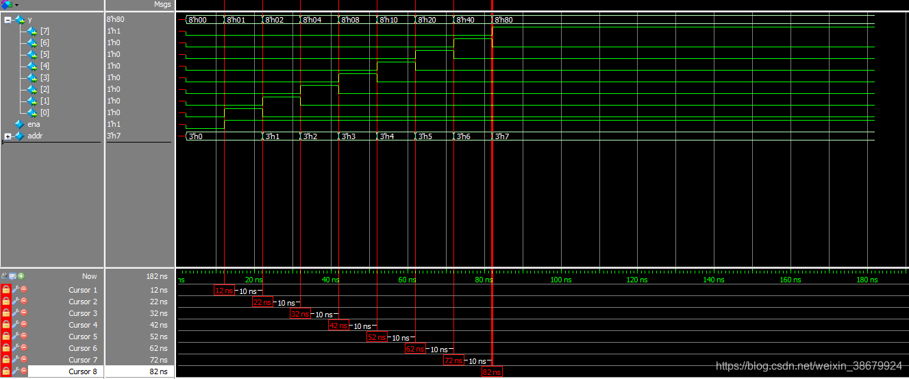Select the 32 ns cursor marker

point(301,314)
